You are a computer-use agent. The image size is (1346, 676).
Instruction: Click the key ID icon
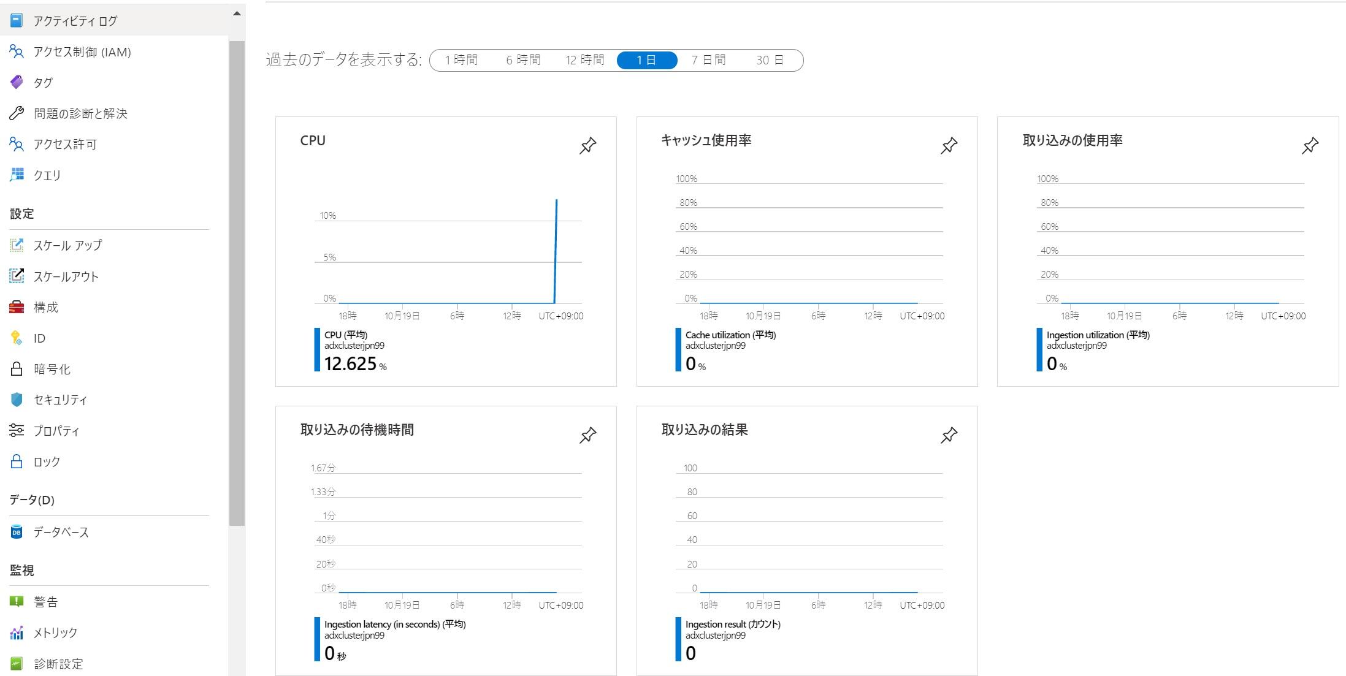pos(17,338)
